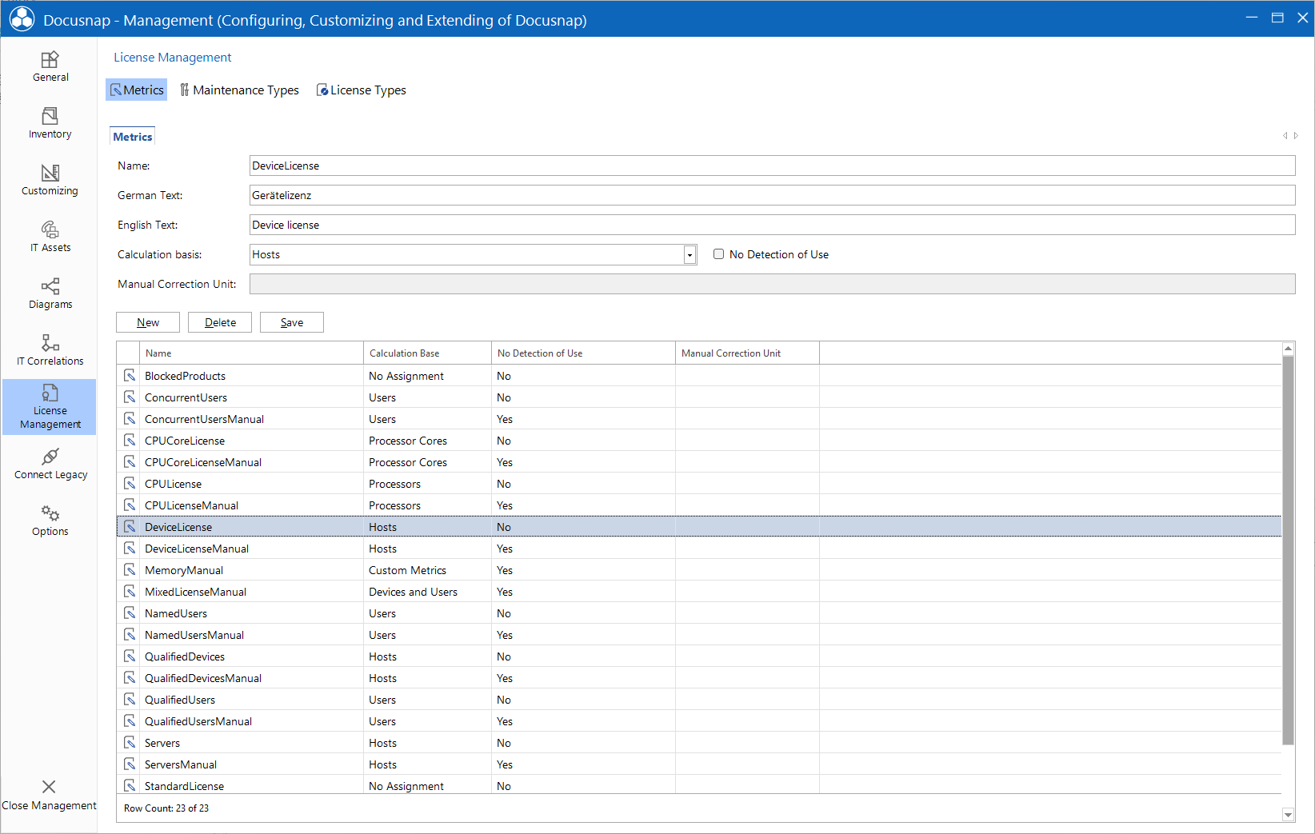Sort by the Calculation Base column header
1315x834 pixels.
(x=427, y=353)
